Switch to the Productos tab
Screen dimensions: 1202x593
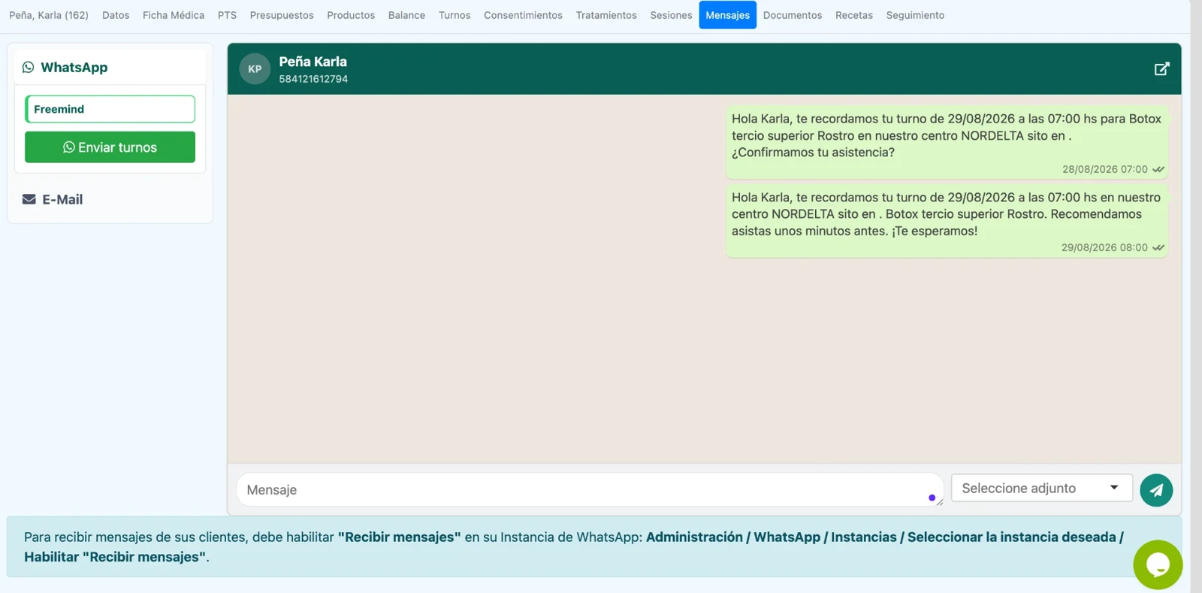click(351, 15)
